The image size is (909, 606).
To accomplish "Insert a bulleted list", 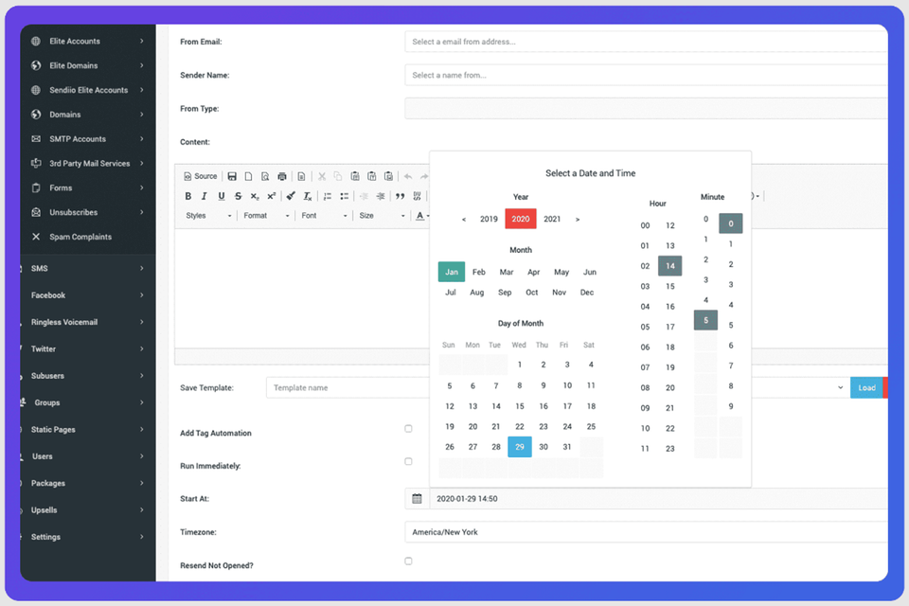I will coord(345,196).
